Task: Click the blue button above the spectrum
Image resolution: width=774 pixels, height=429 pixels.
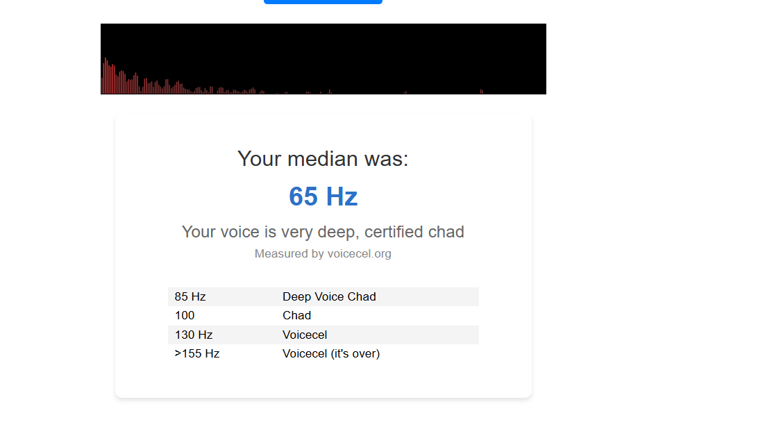Action: [x=323, y=1]
